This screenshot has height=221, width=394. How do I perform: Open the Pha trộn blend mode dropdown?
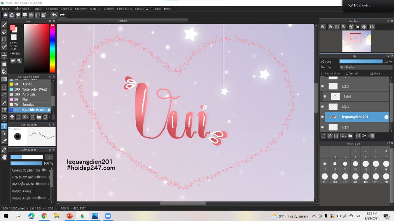[x=366, y=68]
